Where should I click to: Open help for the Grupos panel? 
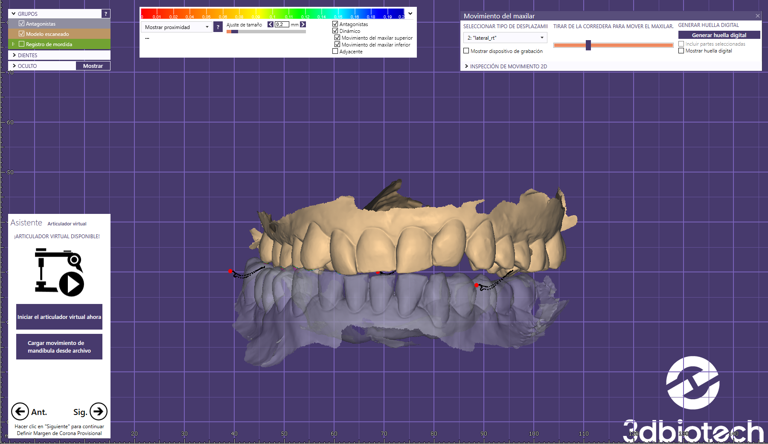click(106, 14)
